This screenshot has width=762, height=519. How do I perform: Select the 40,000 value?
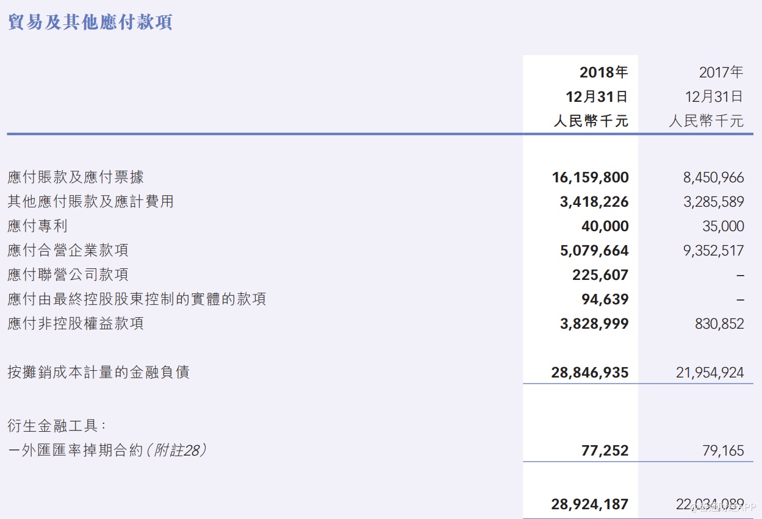coord(605,226)
